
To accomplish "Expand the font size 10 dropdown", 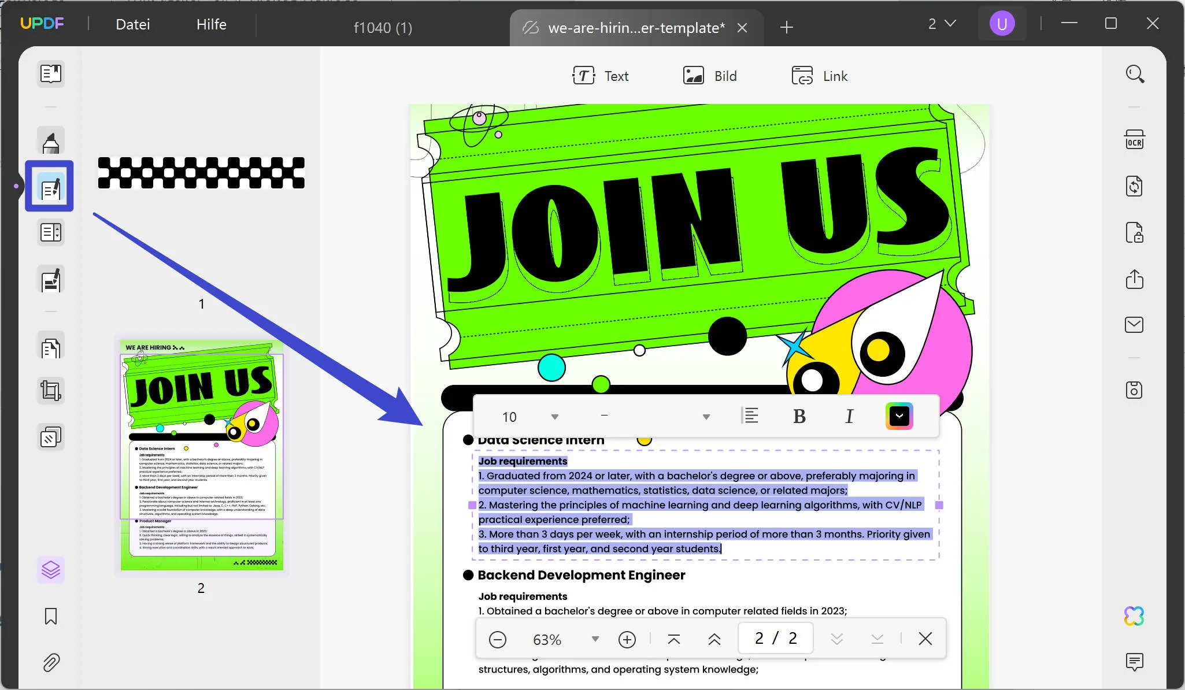I will click(555, 417).
